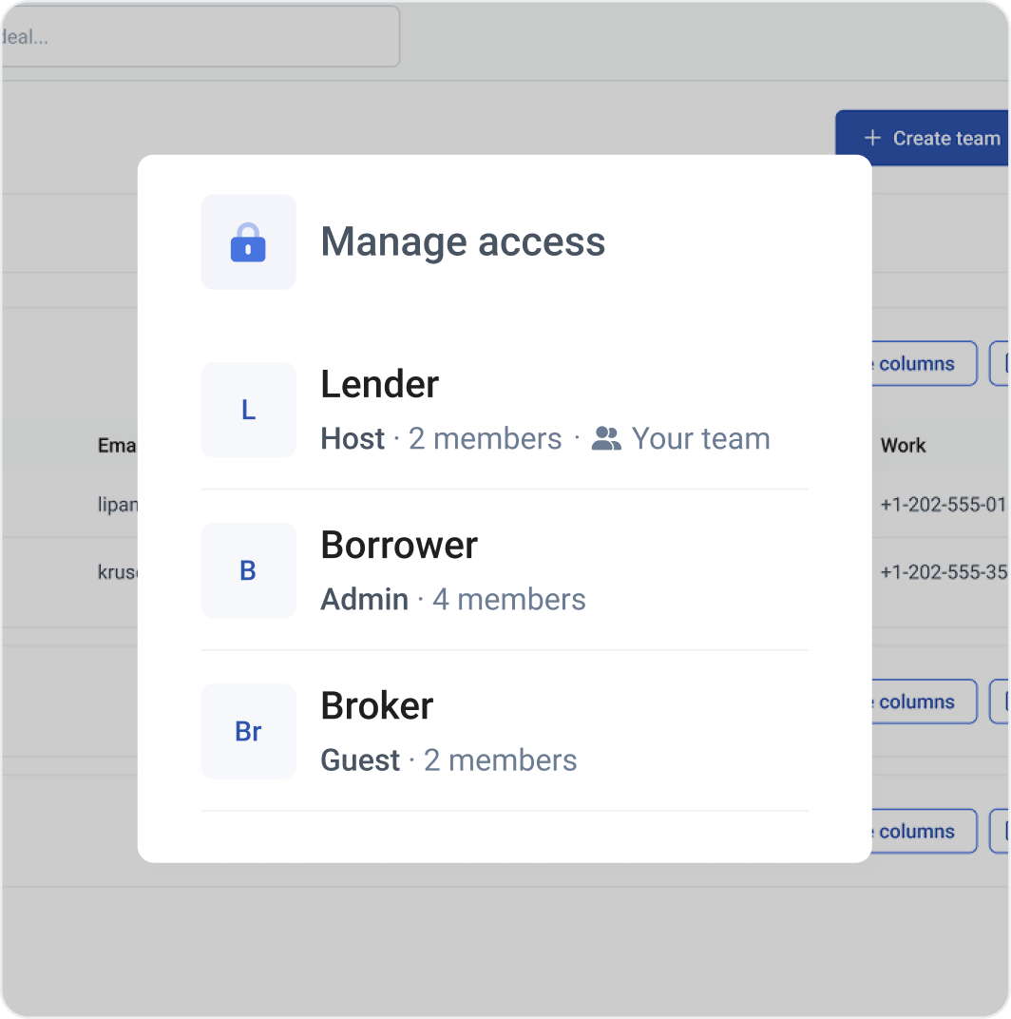Click the Your team people icon
The height and width of the screenshot is (1019, 1011).
pyautogui.click(x=606, y=438)
